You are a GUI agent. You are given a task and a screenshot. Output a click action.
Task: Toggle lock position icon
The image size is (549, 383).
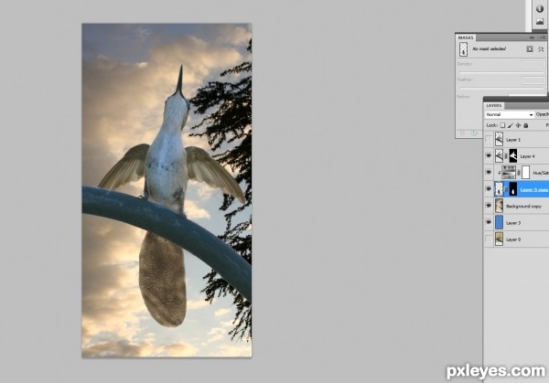[518, 125]
